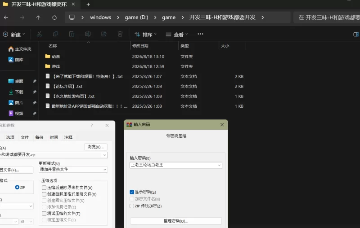Click the game folder breadcrumb
Screen dimensions: 360x228
[169, 18]
